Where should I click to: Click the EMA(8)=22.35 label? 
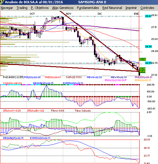click(143, 80)
